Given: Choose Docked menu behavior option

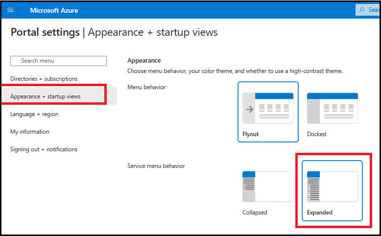Looking at the screenshot, I should 333,112.
